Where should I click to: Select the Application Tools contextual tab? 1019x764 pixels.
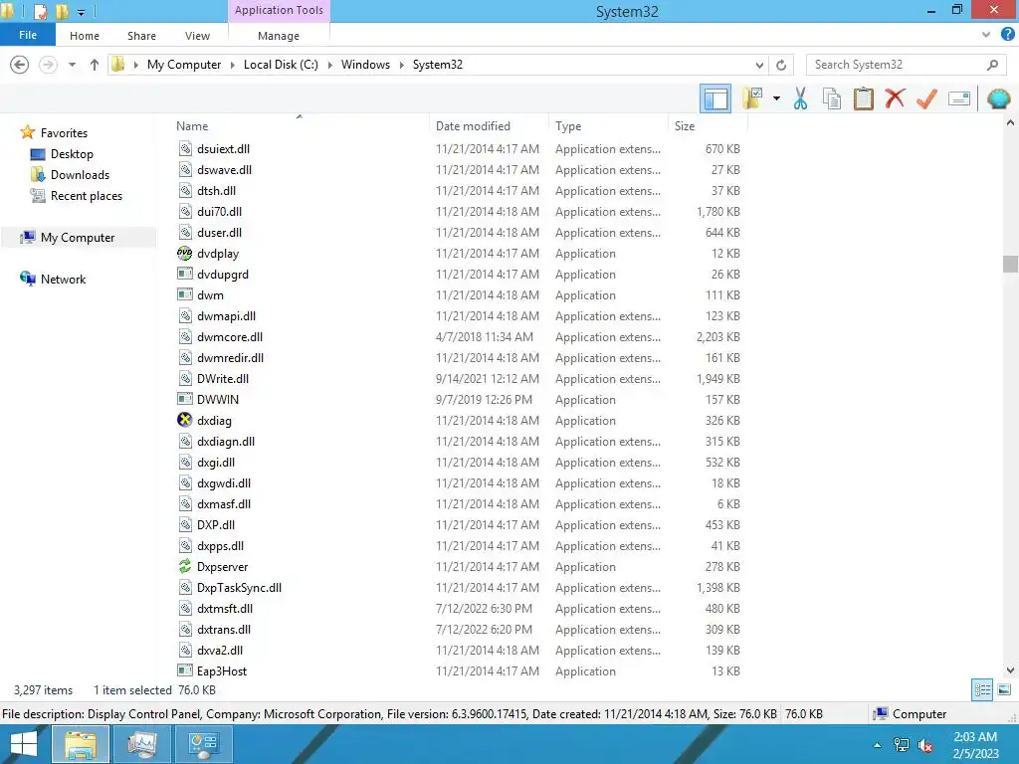click(279, 10)
